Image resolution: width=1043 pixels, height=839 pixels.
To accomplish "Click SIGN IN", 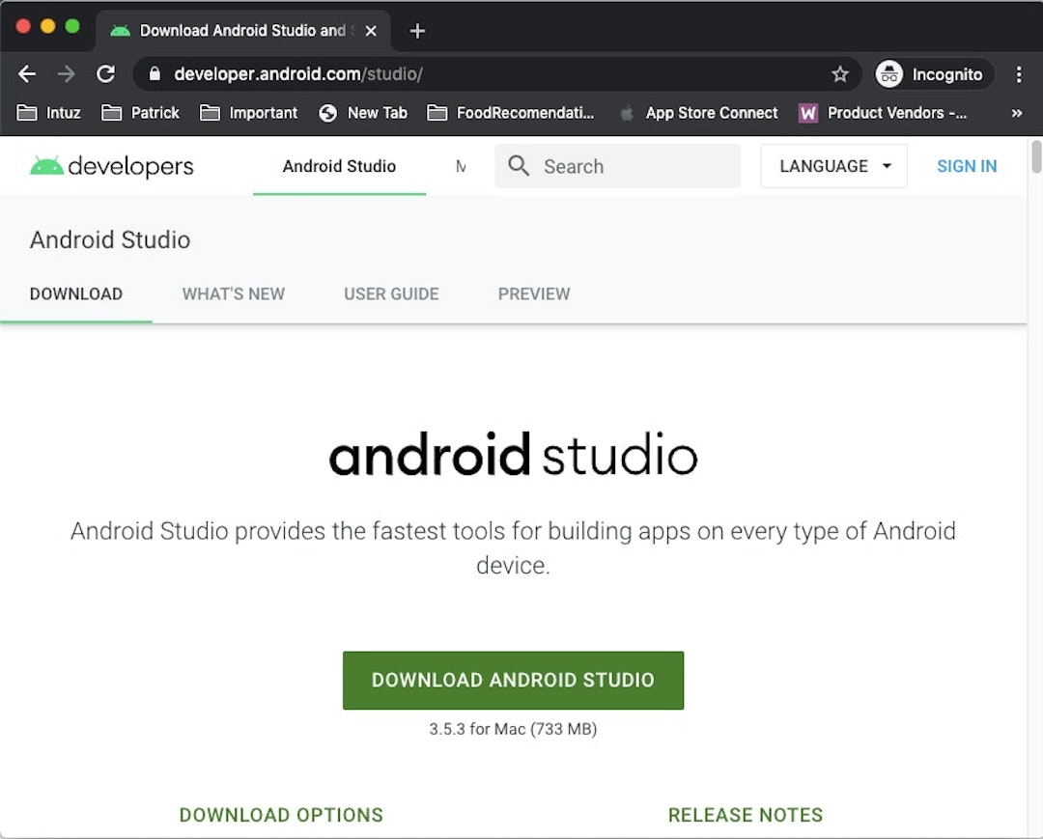I will [967, 166].
